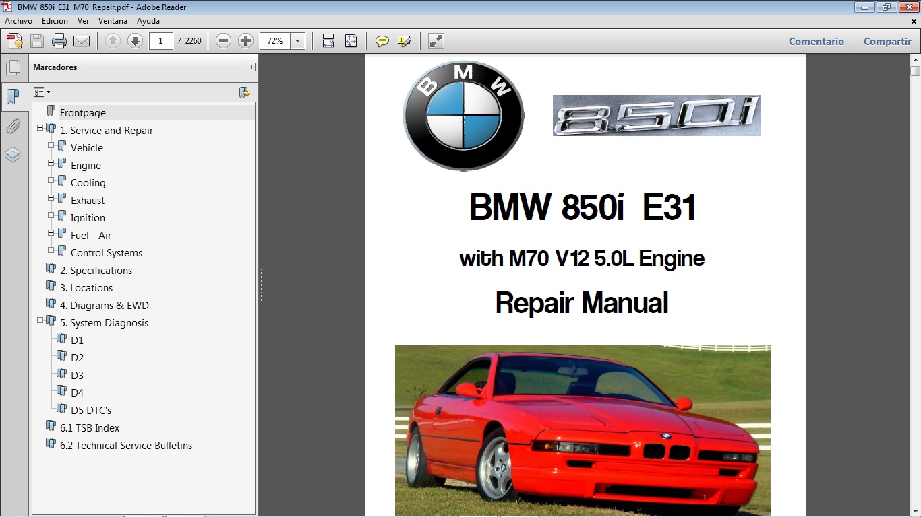This screenshot has width=921, height=517.
Task: Click the fit full page icon
Action: (x=351, y=41)
